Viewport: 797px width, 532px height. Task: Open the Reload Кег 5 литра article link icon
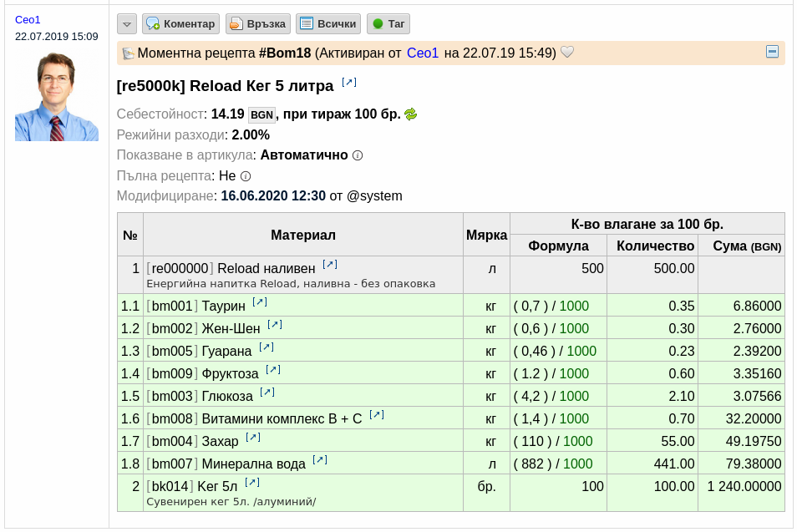click(x=349, y=83)
